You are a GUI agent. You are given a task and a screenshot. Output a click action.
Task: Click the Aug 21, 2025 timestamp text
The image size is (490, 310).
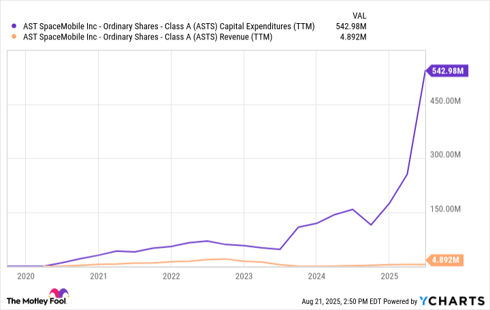pos(341,301)
